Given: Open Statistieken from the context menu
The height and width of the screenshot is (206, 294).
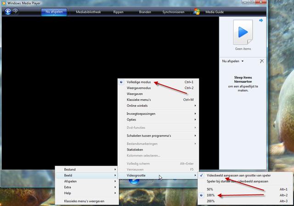Looking at the screenshot, I should 135,149.
